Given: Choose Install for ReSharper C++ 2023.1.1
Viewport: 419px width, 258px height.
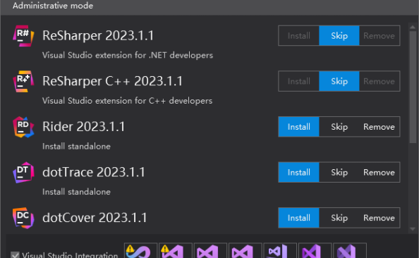Looking at the screenshot, I should [299, 81].
